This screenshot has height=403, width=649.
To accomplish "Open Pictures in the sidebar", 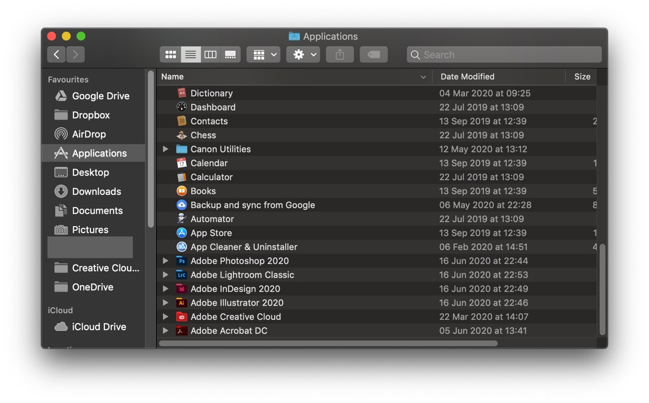I will click(x=94, y=229).
